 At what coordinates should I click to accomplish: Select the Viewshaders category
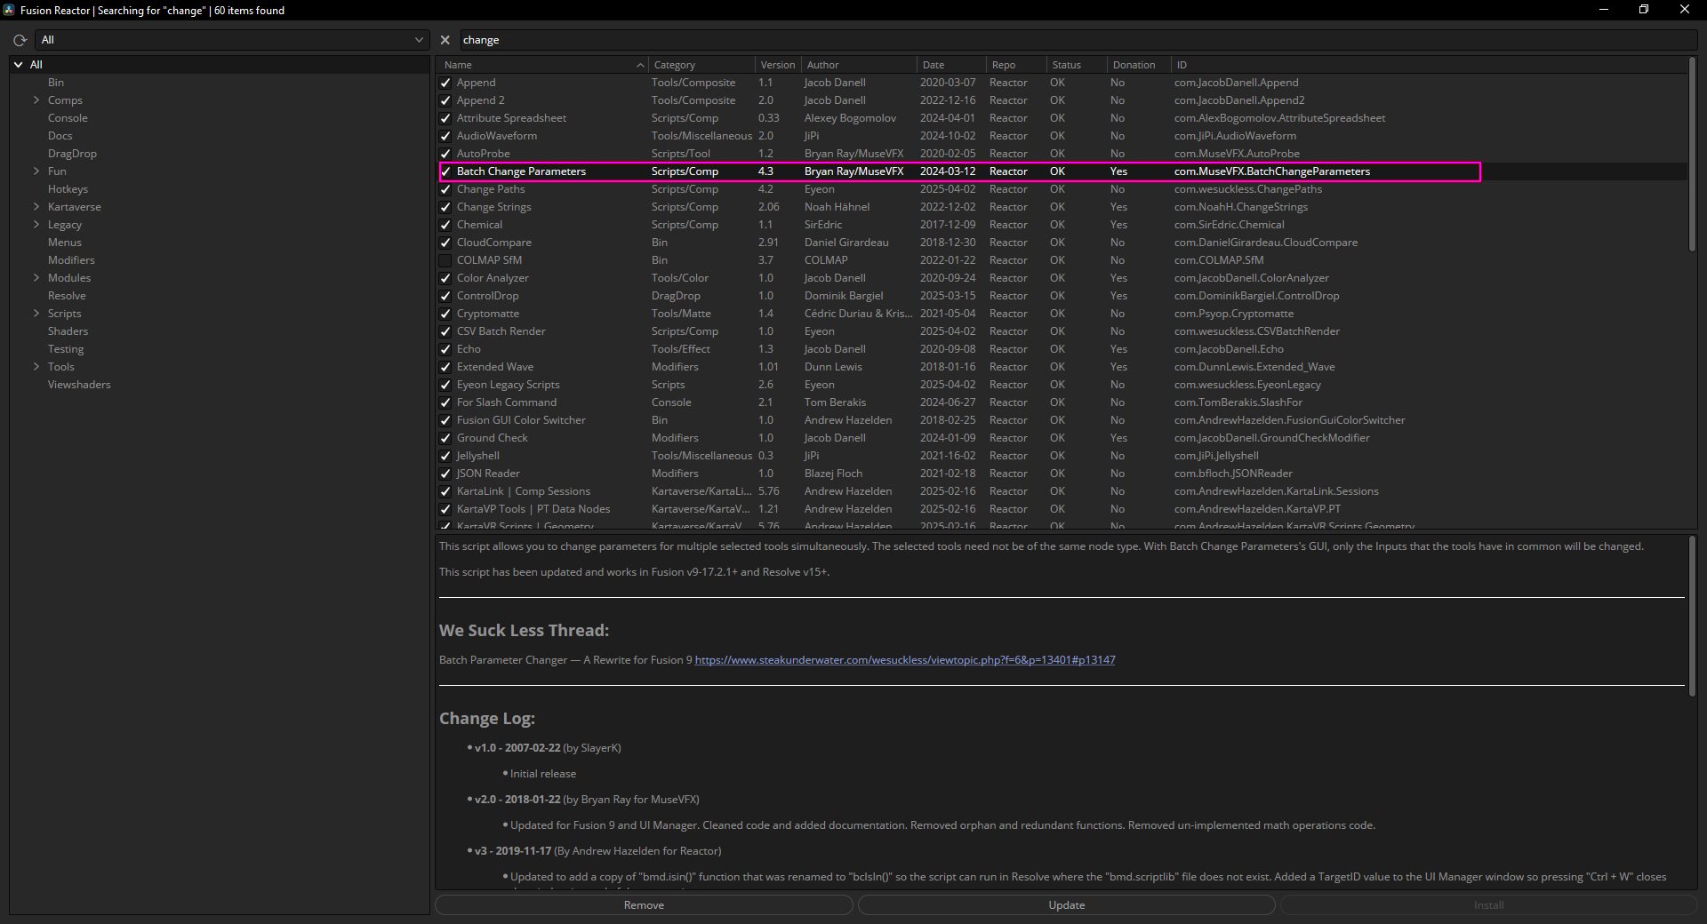tap(79, 385)
